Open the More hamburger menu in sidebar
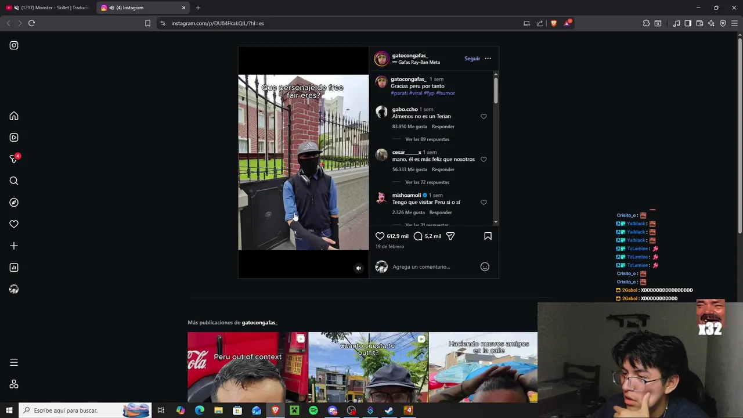Viewport: 743px width, 418px height. pyautogui.click(x=14, y=362)
